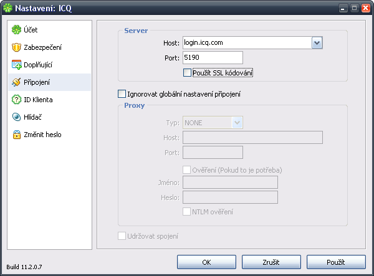374x276 pixels.
Task: Click the Hlídač eye icon
Action: (x=16, y=117)
